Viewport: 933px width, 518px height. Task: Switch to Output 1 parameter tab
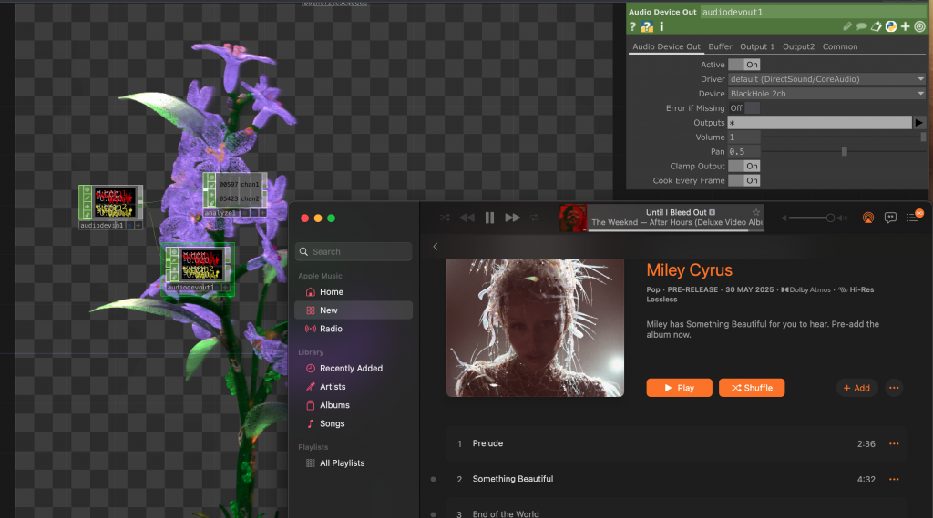[757, 46]
